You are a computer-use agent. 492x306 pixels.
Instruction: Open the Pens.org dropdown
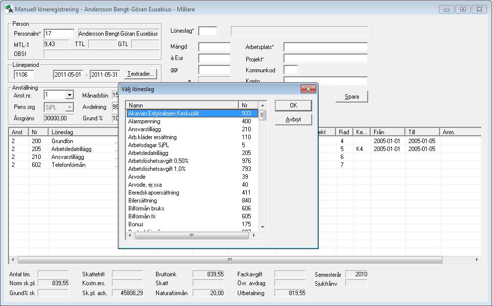(x=70, y=107)
